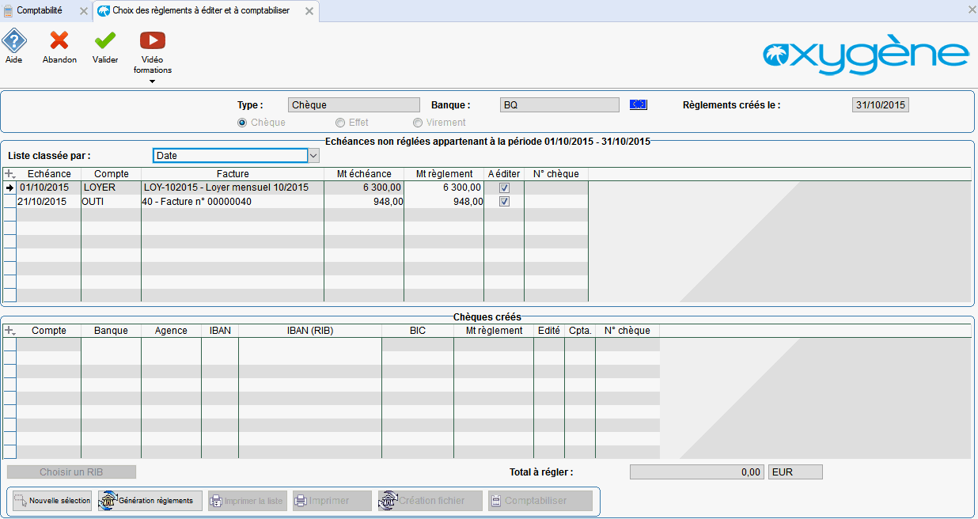Click the Choisir un RIB button
978x519 pixels.
pyautogui.click(x=71, y=472)
